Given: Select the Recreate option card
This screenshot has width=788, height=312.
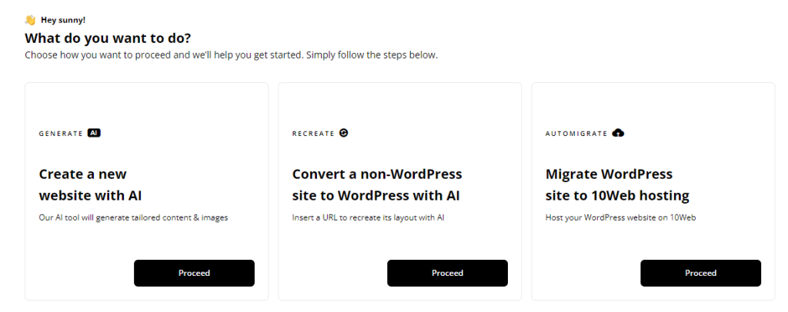Looking at the screenshot, I should tap(400, 191).
